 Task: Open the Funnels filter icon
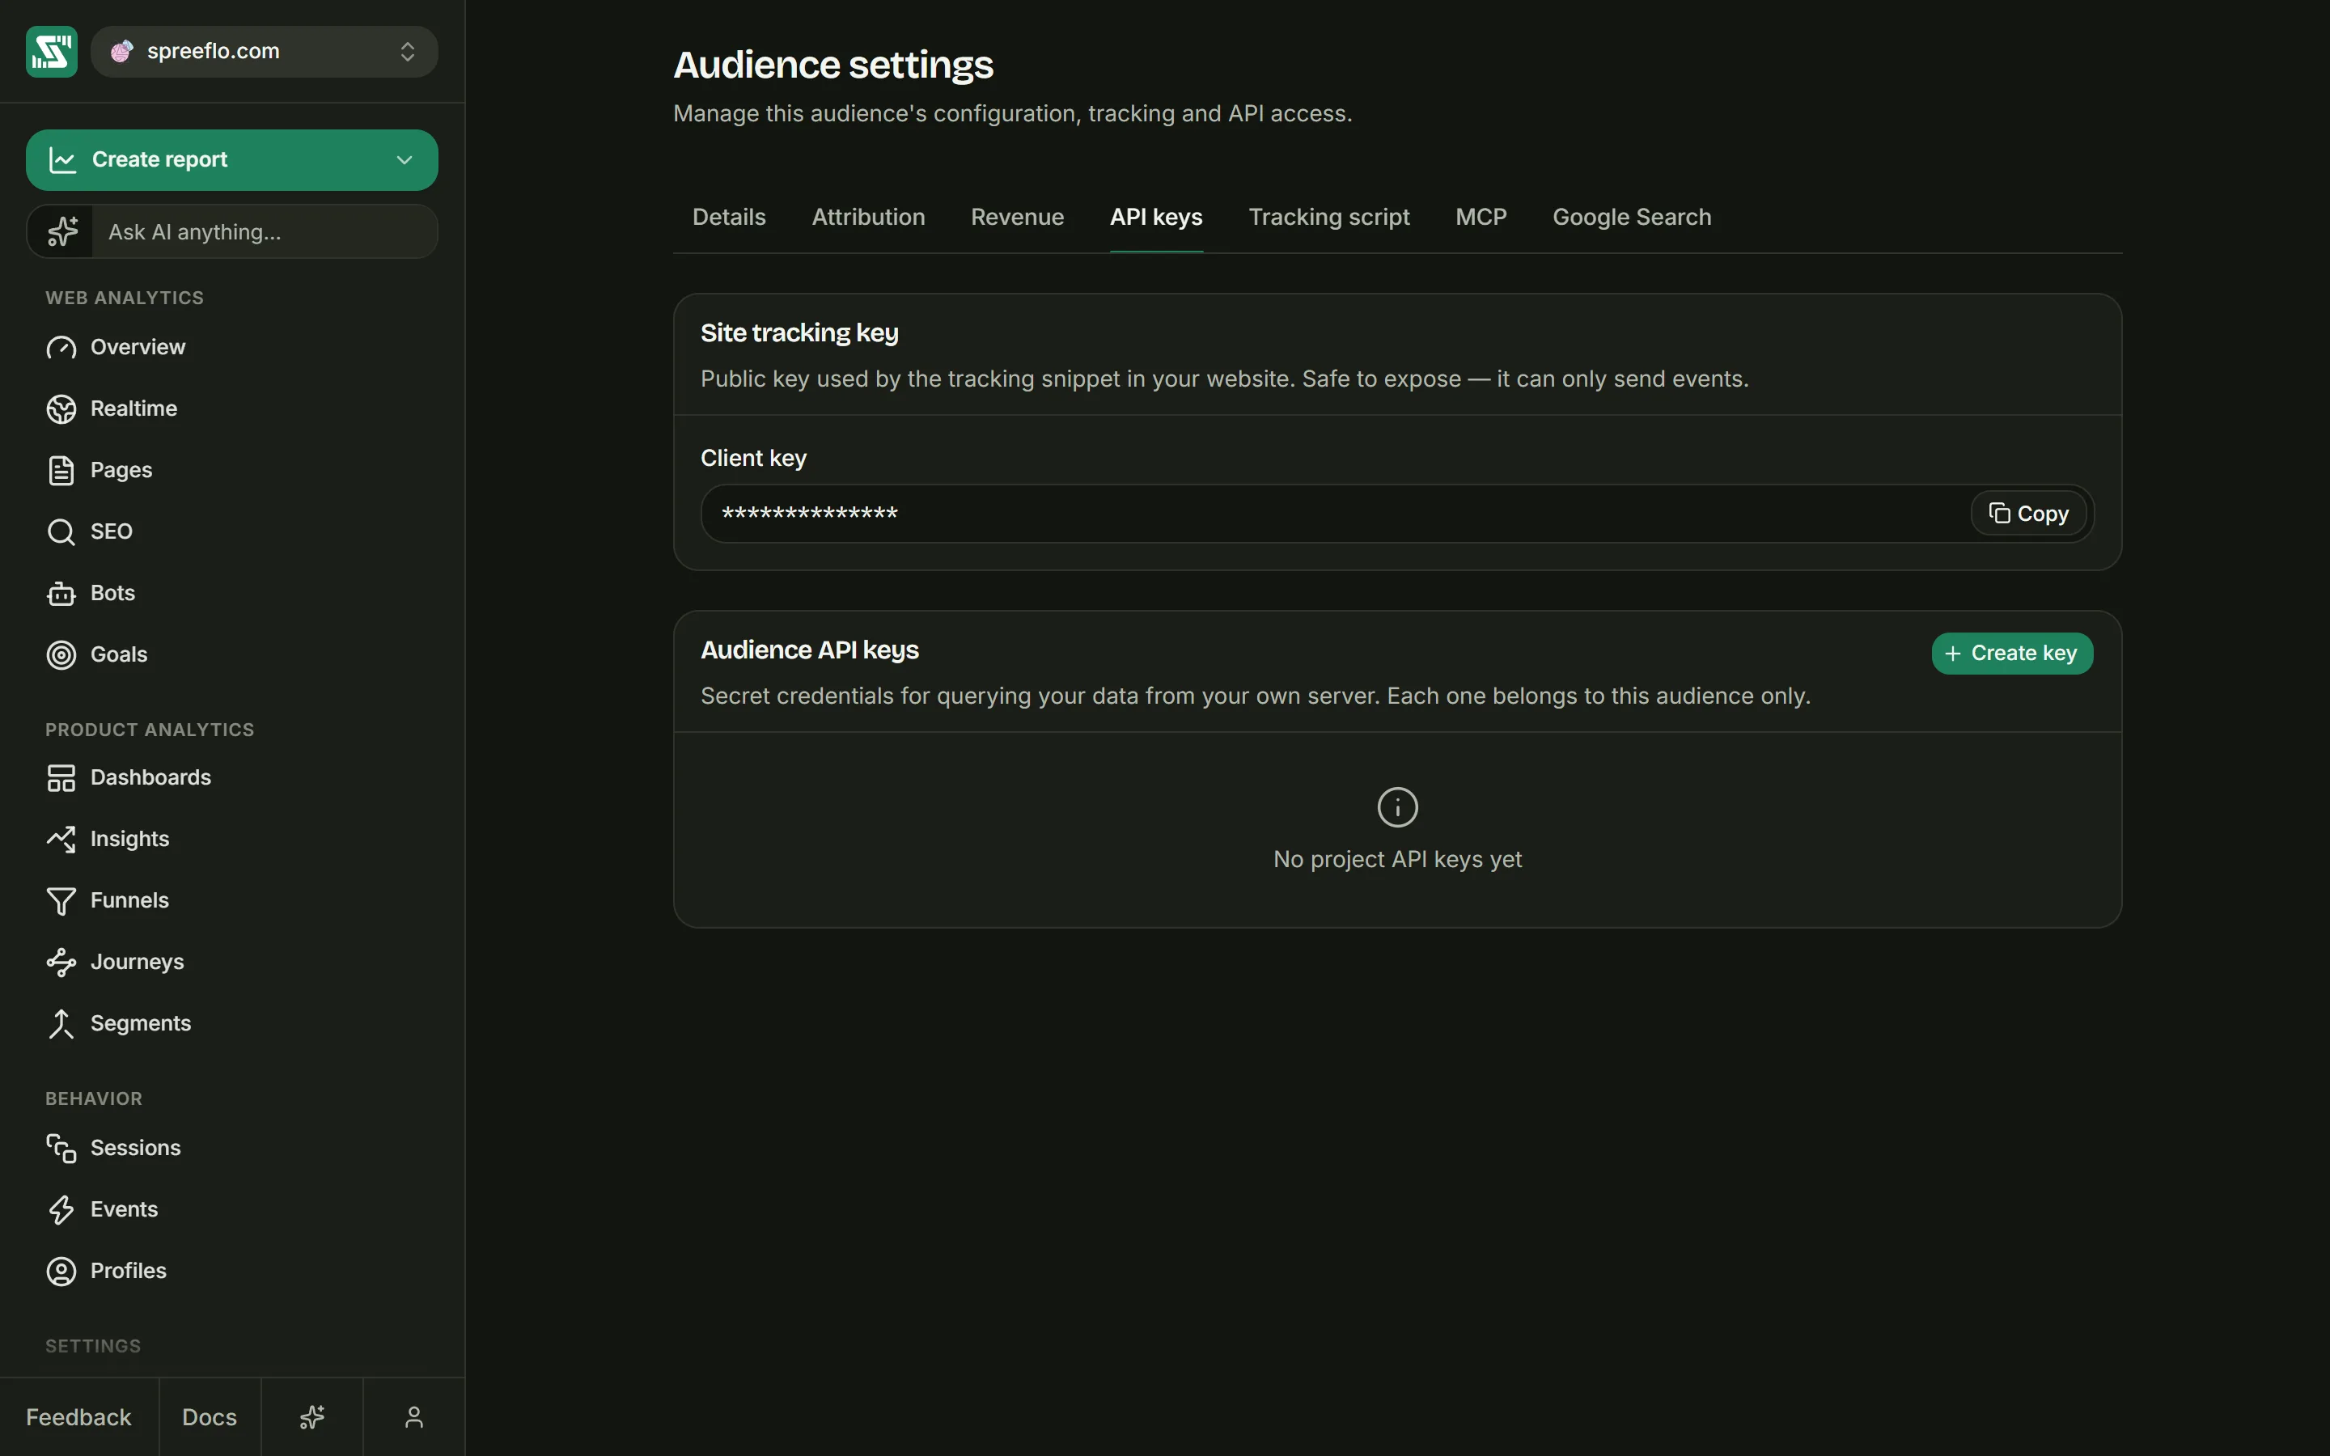[x=61, y=900]
